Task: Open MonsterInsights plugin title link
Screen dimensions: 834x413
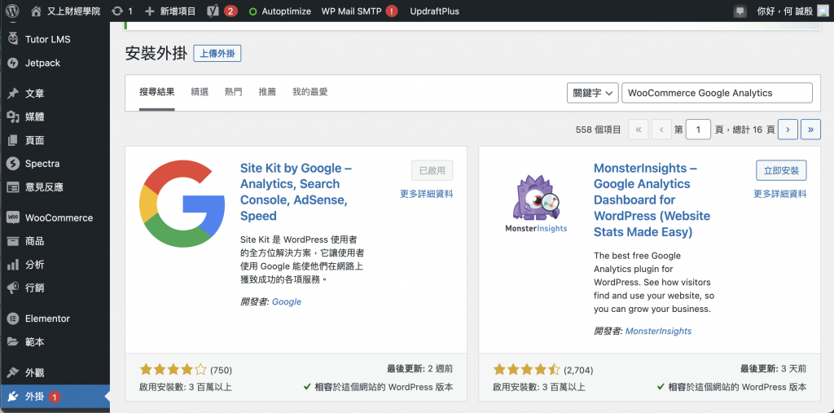Action: click(652, 200)
